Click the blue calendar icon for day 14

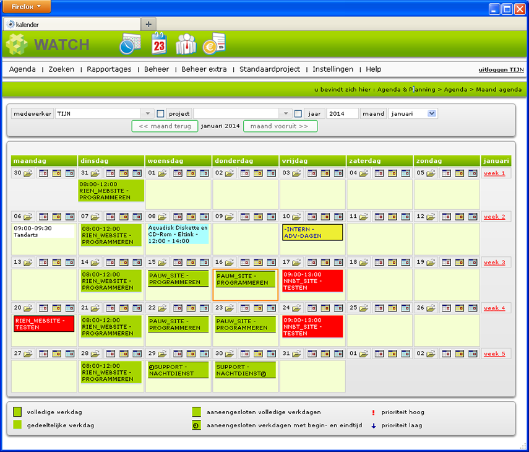pos(137,263)
